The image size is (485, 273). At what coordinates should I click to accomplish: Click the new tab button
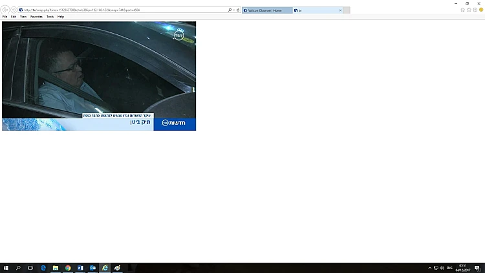point(347,10)
